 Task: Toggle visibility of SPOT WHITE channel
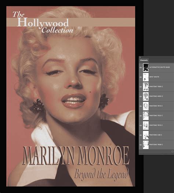click(x=141, y=77)
